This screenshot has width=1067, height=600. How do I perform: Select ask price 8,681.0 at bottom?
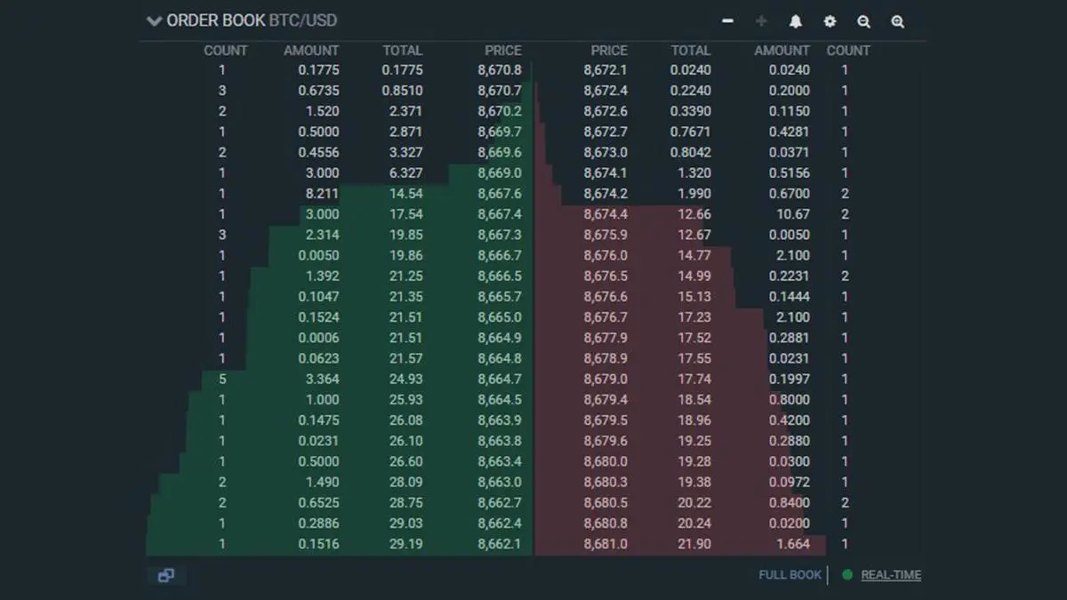click(x=606, y=544)
